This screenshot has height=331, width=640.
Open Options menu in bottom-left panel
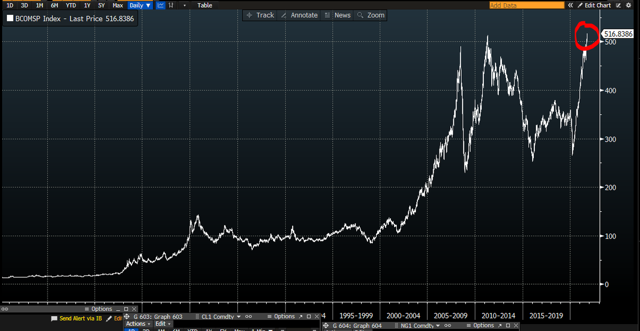point(99,309)
